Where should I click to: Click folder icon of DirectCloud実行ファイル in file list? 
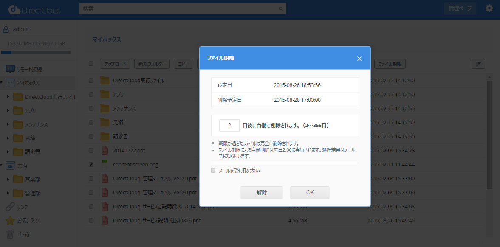[x=104, y=80]
